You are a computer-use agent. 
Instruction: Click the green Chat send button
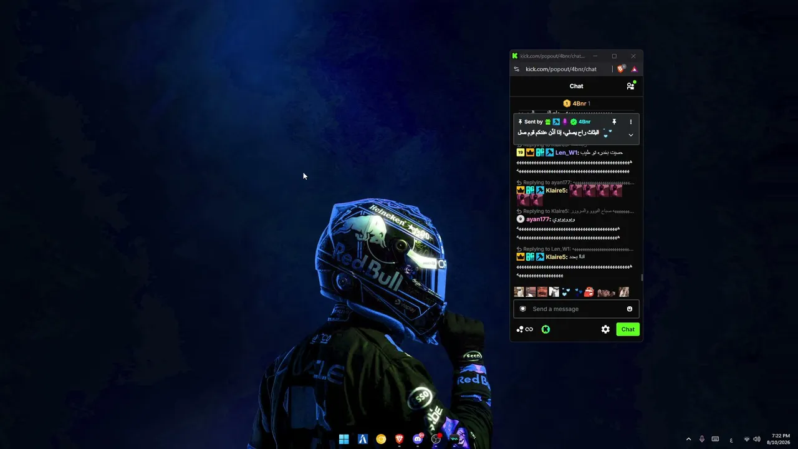[628, 329]
